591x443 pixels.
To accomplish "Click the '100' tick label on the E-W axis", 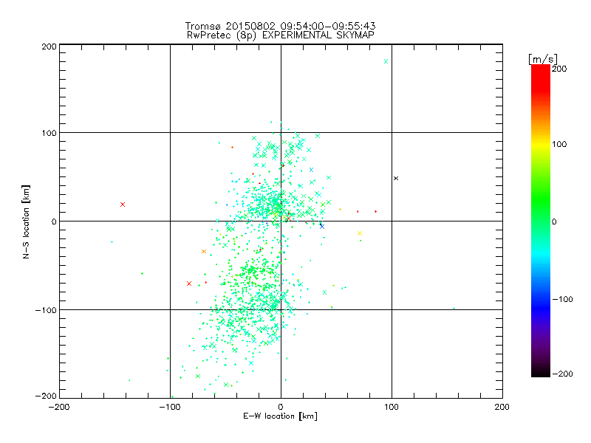I will click(392, 407).
